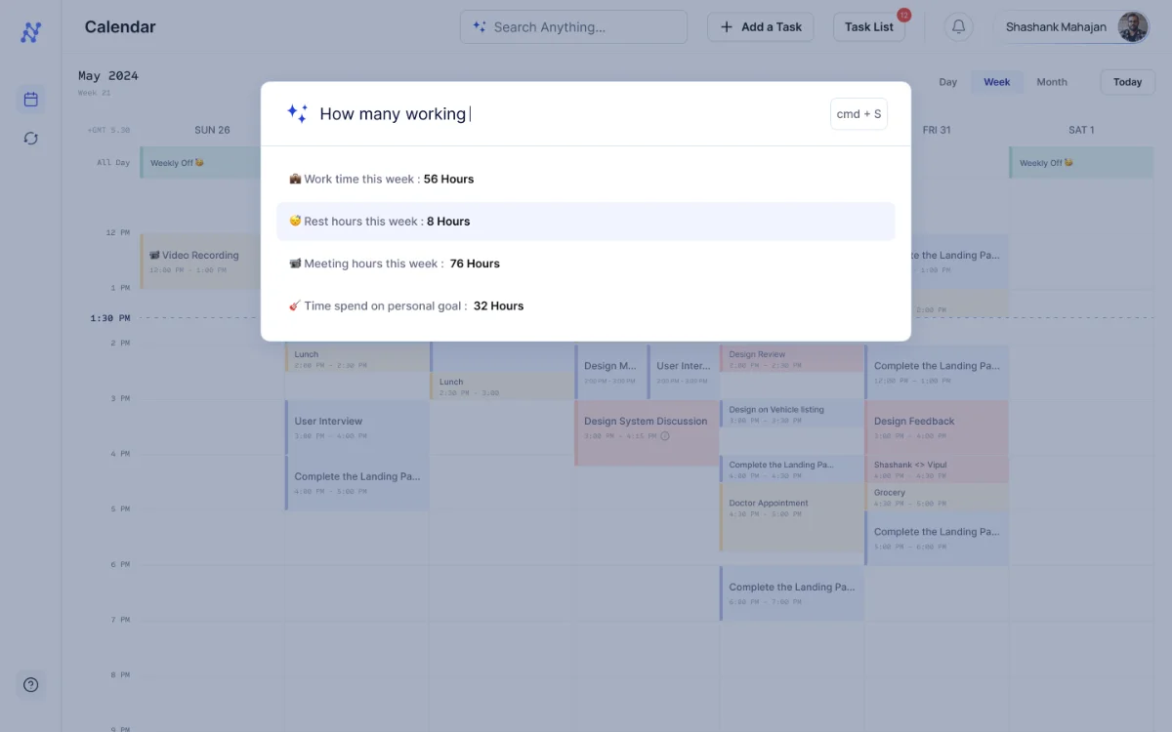Open the Grocery event on Friday
The width and height of the screenshot is (1172, 732).
[x=937, y=497]
